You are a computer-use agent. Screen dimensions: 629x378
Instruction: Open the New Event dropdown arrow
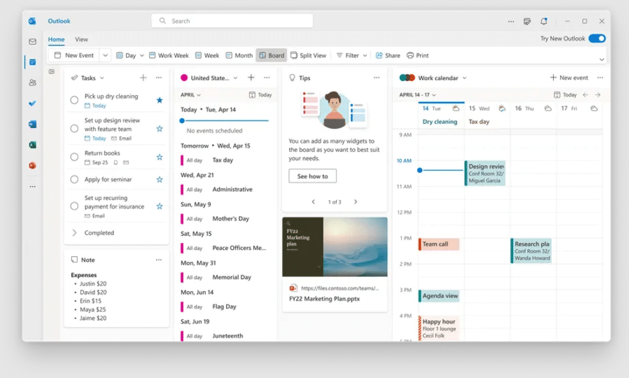point(105,55)
